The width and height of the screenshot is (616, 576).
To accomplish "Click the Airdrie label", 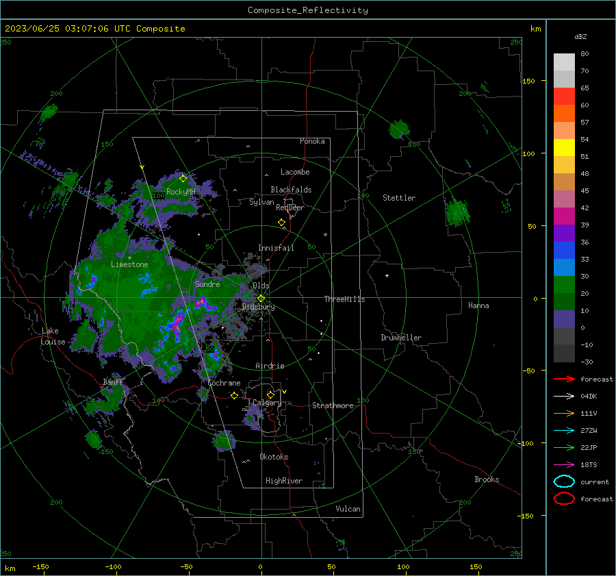I will pos(270,366).
